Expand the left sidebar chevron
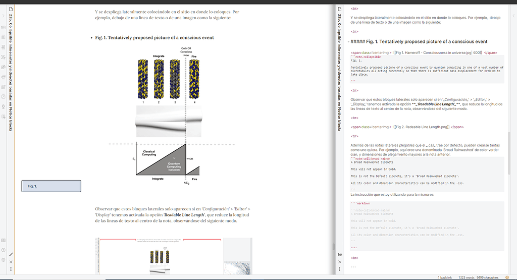 [x=4, y=16]
